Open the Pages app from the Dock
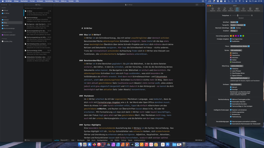 click(142, 144)
